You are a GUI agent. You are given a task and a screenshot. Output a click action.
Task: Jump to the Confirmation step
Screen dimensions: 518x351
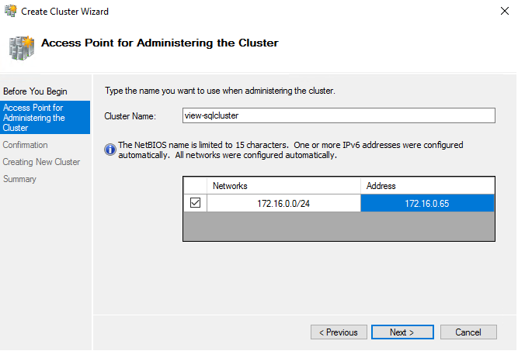tap(25, 145)
